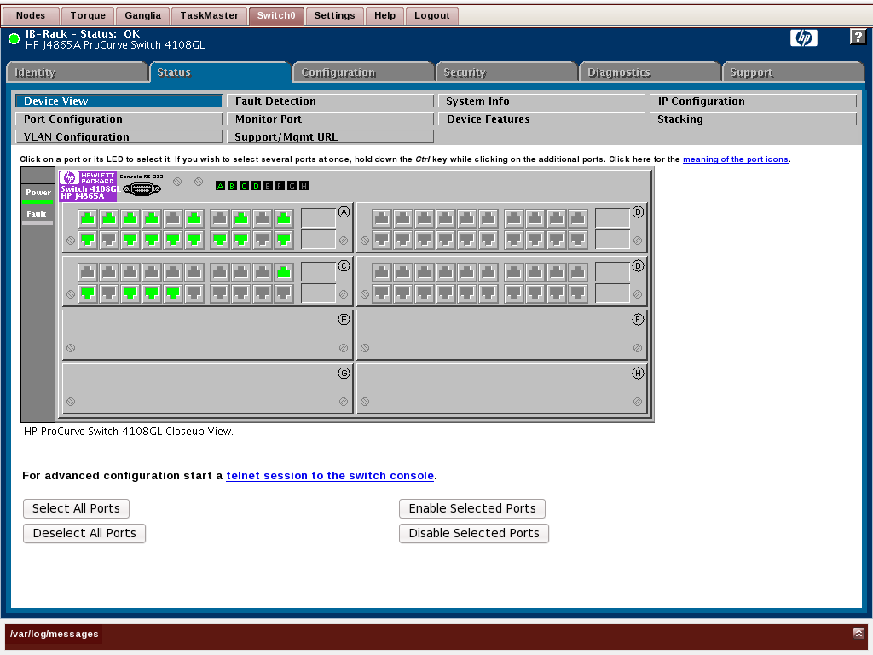The height and width of the screenshot is (655, 873).
Task: Click the circled E label on the empty slot
Action: [344, 319]
